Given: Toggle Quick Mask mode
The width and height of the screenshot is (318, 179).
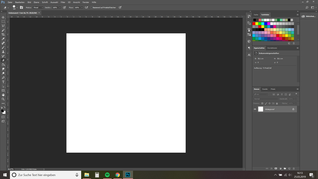Looking at the screenshot, I should tap(3, 117).
